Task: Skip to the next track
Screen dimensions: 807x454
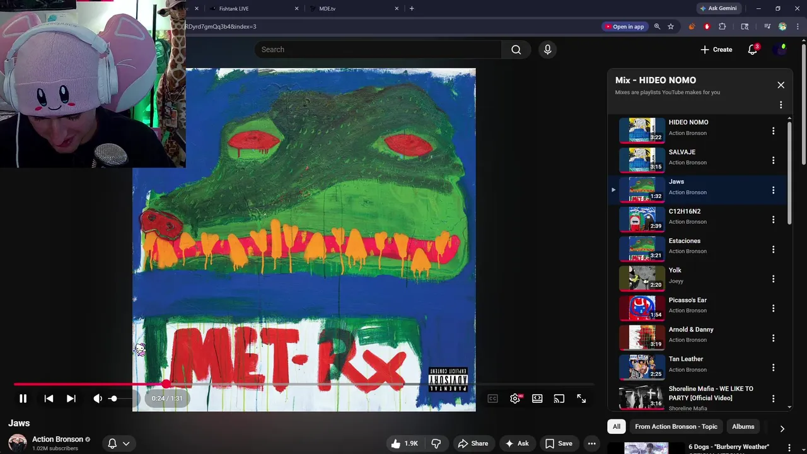Action: point(71,399)
